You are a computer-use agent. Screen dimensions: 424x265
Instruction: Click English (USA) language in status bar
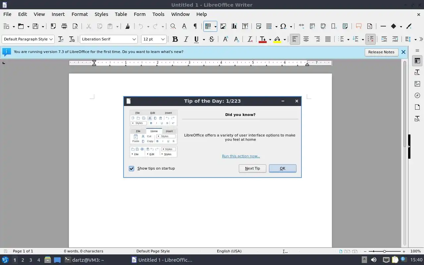[229, 251]
